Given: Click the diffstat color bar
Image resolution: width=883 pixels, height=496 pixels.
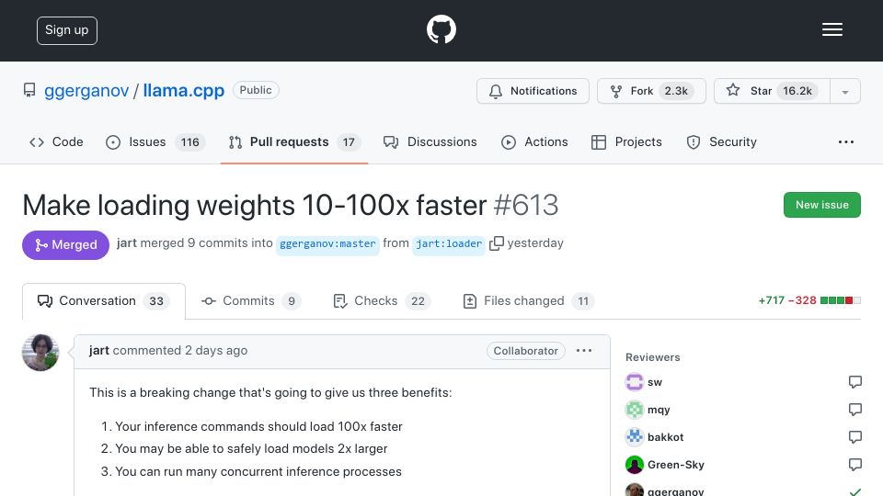Looking at the screenshot, I should (841, 300).
